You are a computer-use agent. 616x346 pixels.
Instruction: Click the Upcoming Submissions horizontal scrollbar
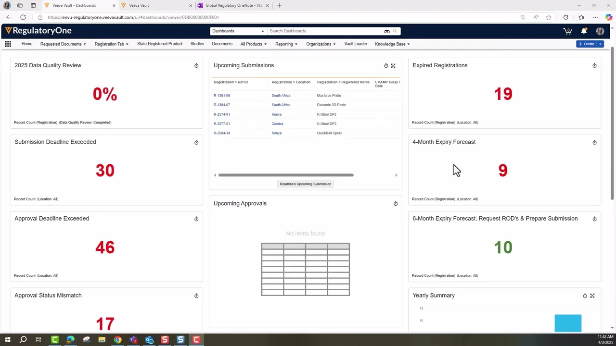coord(286,175)
